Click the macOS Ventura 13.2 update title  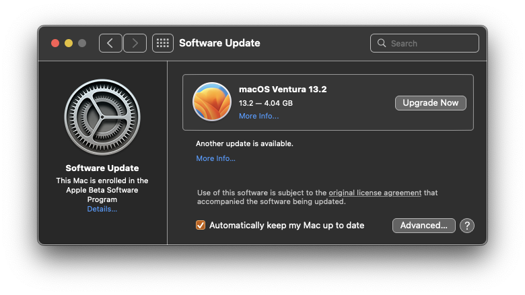[x=283, y=89]
